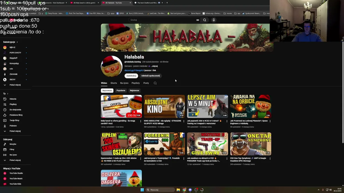Select the Wideo channel tab

tap(104, 83)
